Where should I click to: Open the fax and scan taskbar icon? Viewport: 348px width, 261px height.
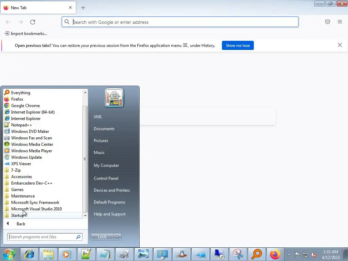point(124,254)
